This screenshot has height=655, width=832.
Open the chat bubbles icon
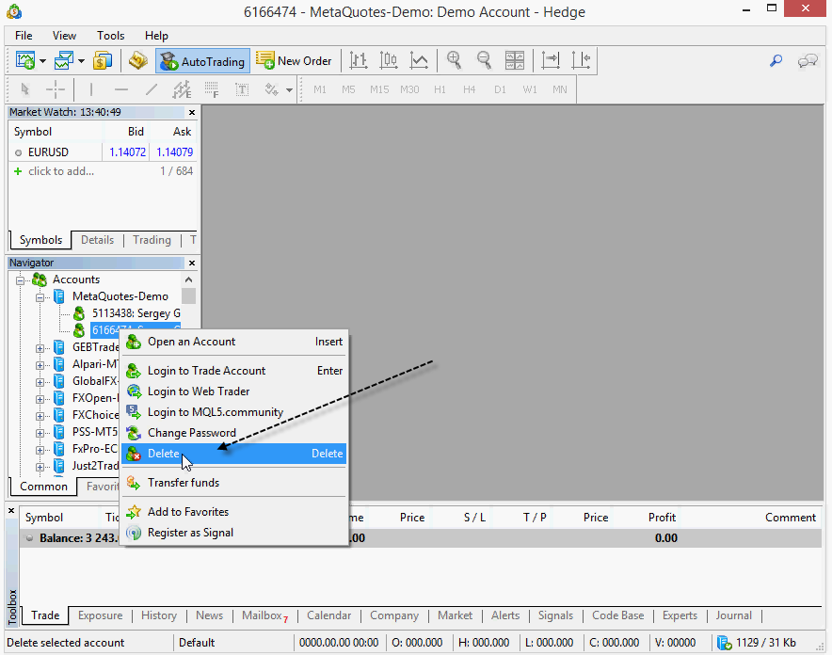(808, 61)
